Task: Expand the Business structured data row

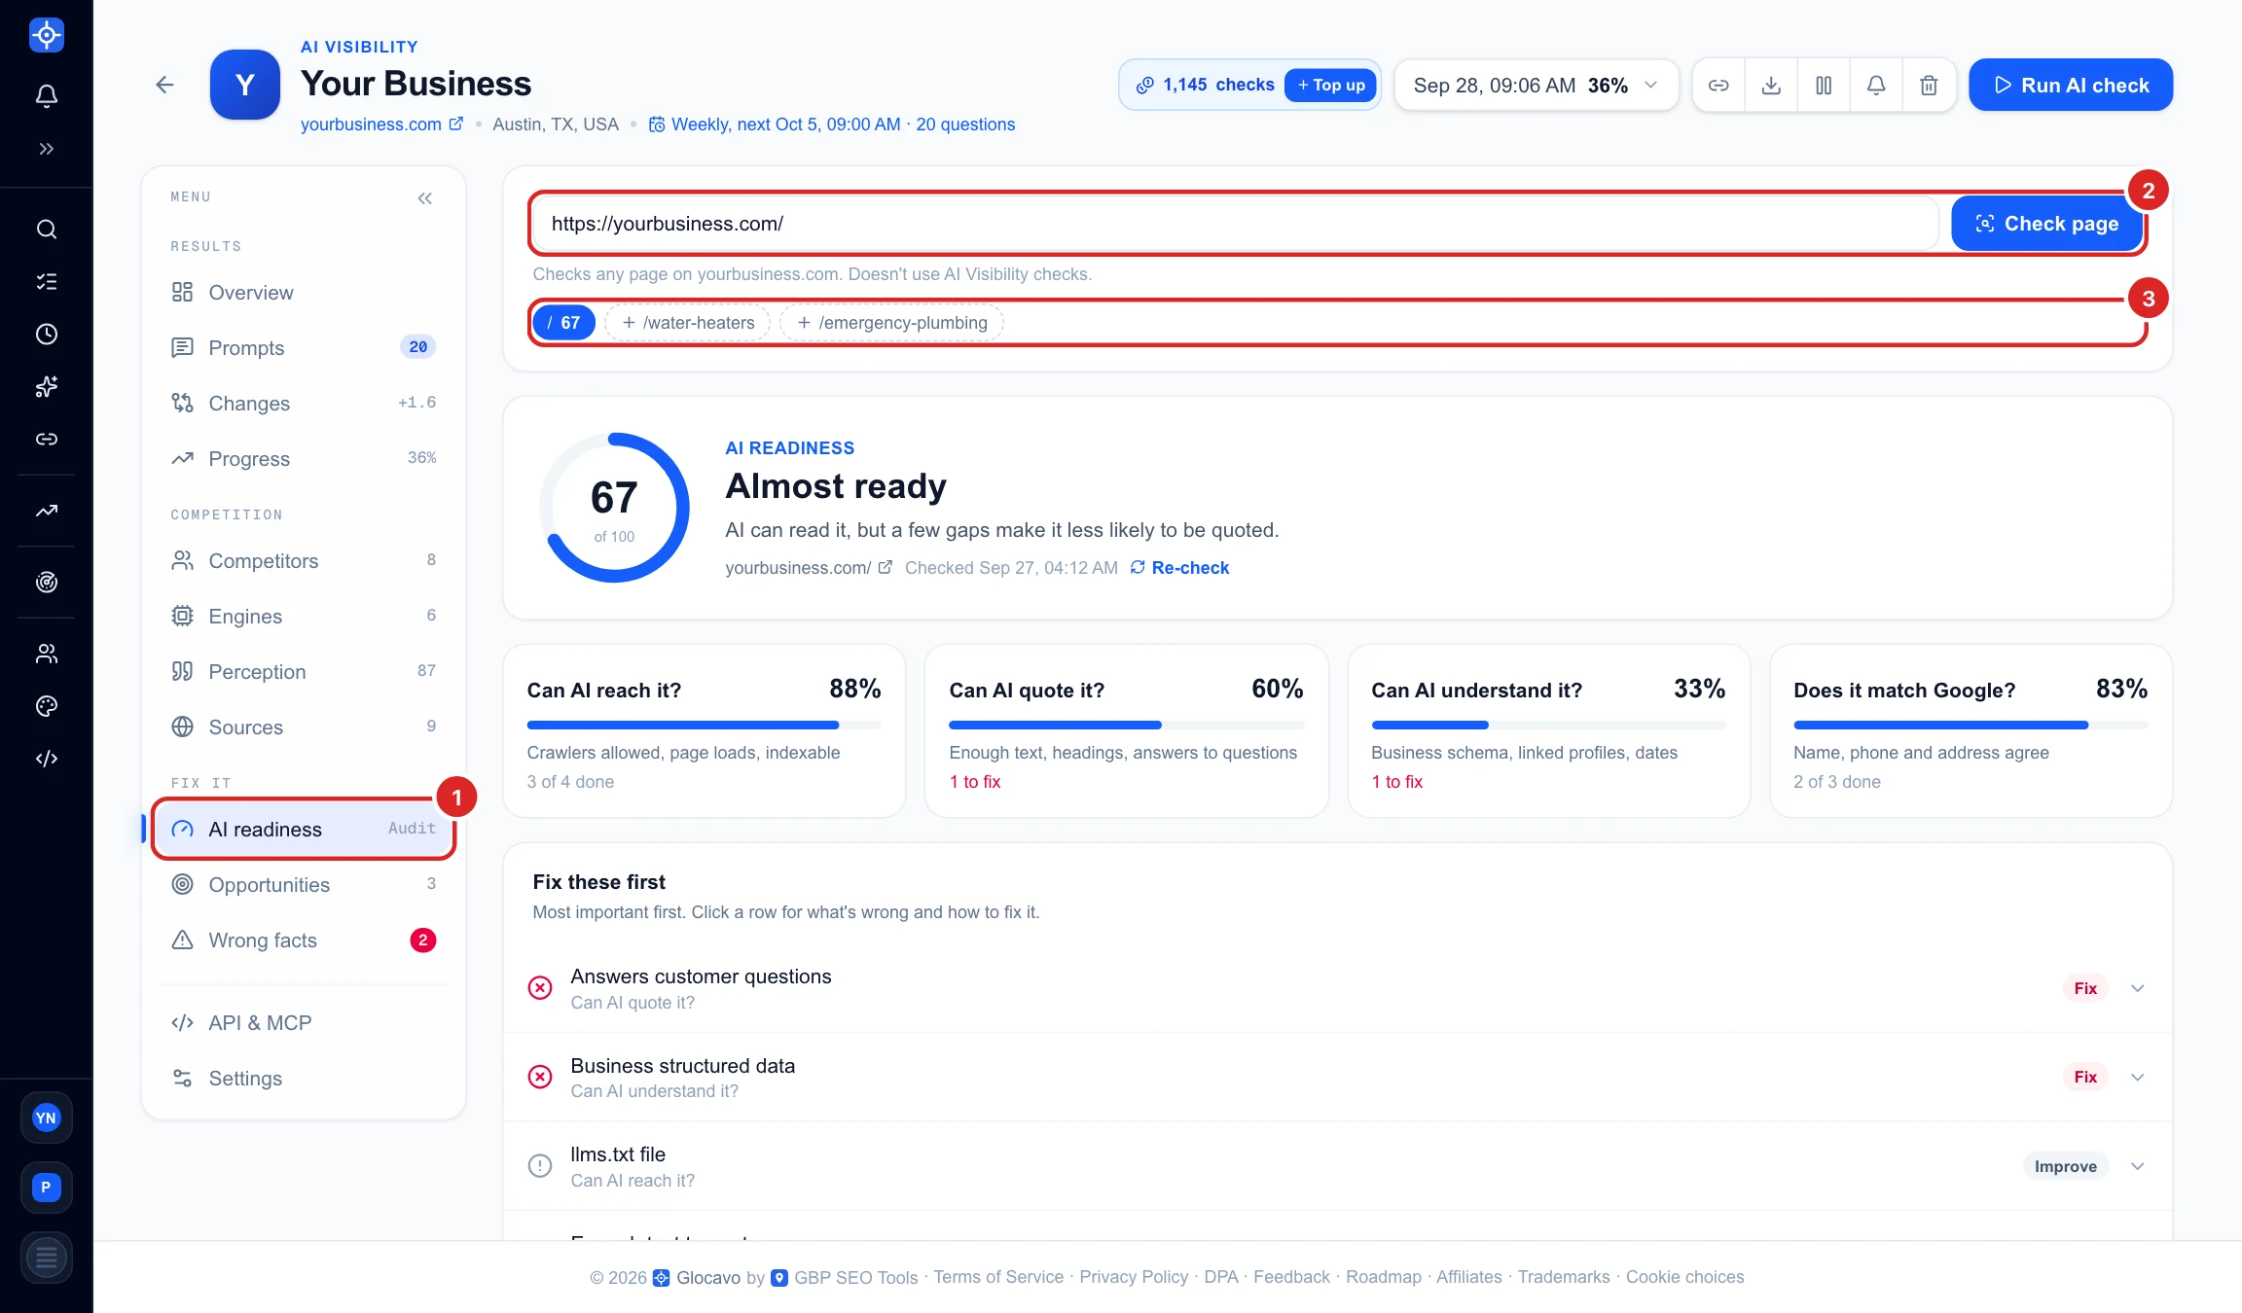Action: point(2138,1077)
